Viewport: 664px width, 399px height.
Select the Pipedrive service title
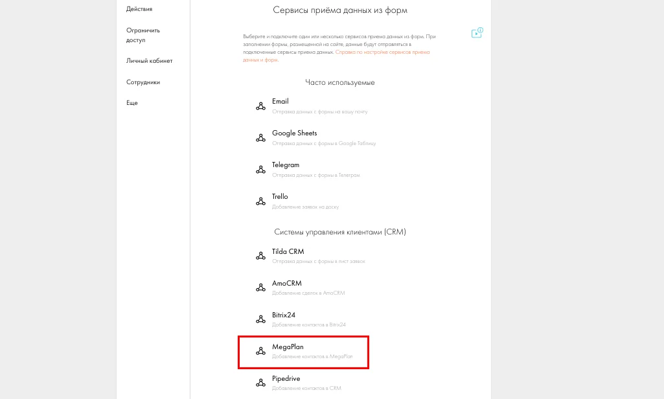(x=286, y=378)
